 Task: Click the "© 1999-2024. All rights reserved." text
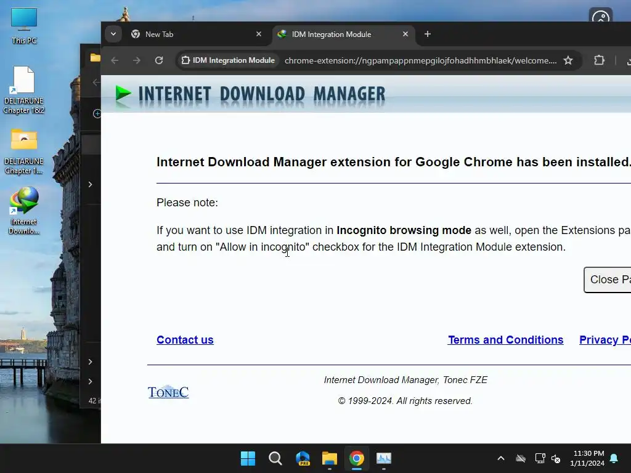tap(405, 401)
